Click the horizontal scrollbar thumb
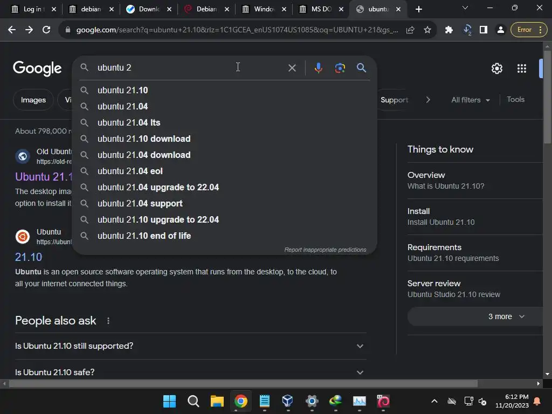This screenshot has width=552, height=414. pos(243,384)
